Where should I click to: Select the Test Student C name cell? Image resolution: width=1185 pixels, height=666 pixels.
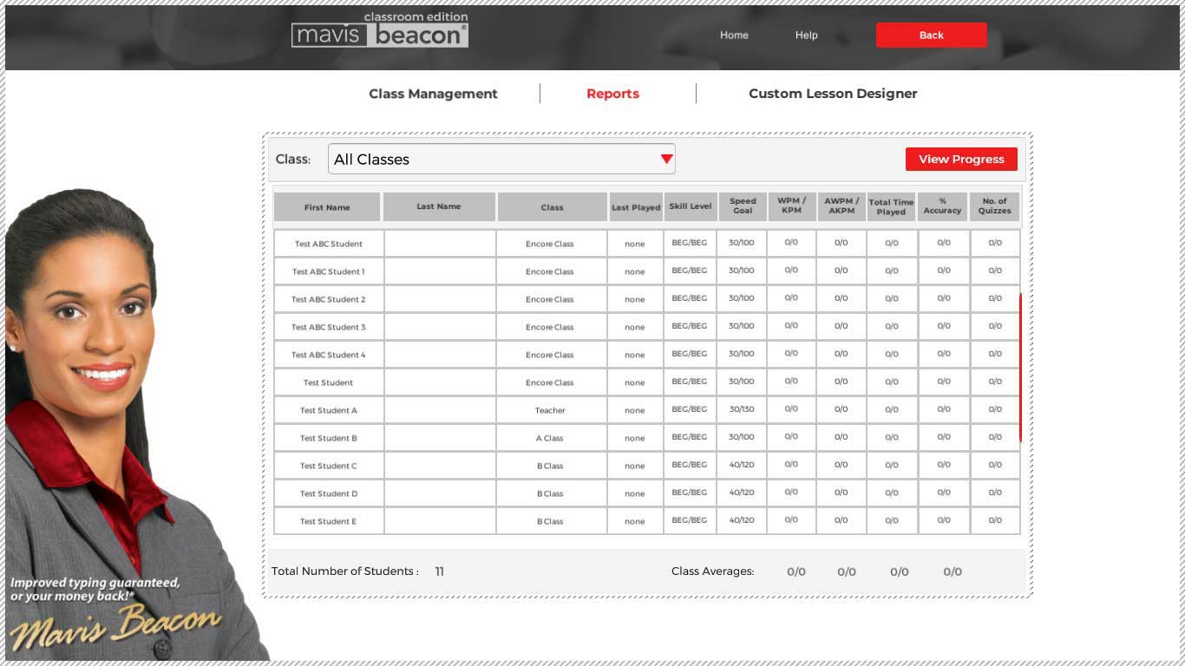329,466
